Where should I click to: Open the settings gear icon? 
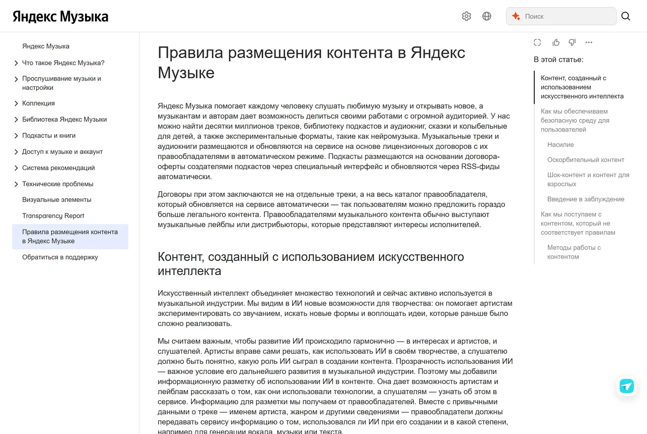[x=467, y=16]
